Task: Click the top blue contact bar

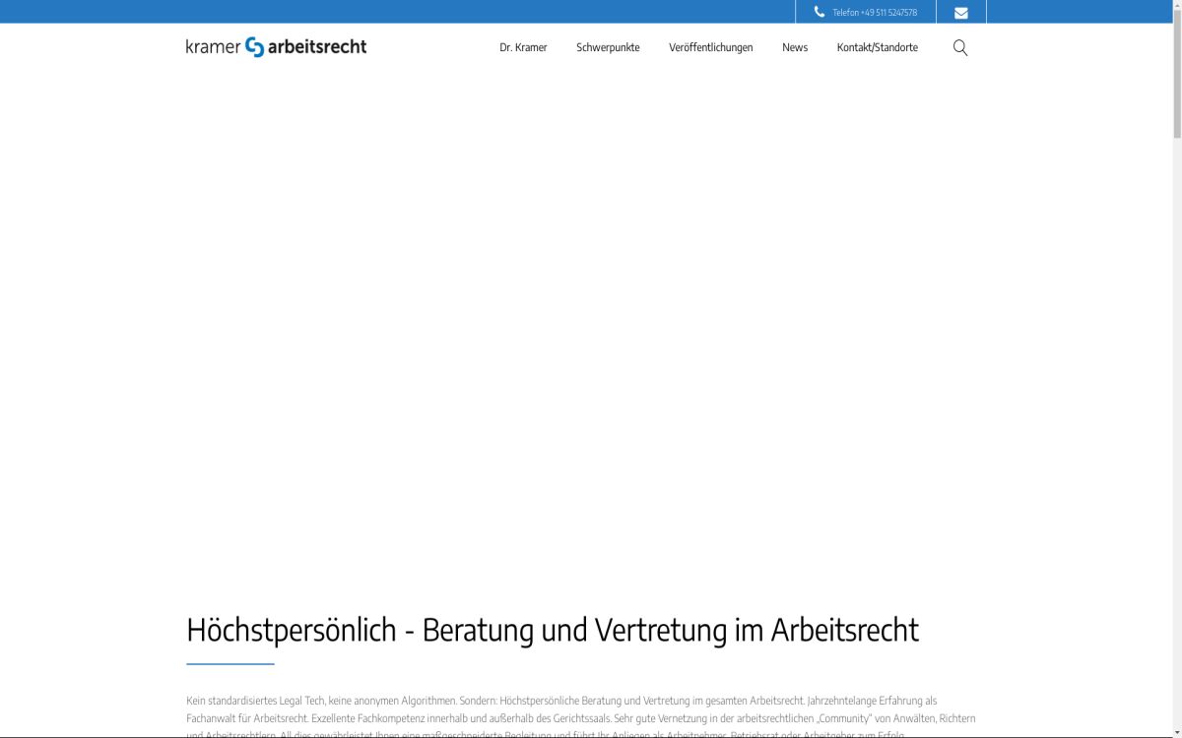Action: (x=394, y=12)
